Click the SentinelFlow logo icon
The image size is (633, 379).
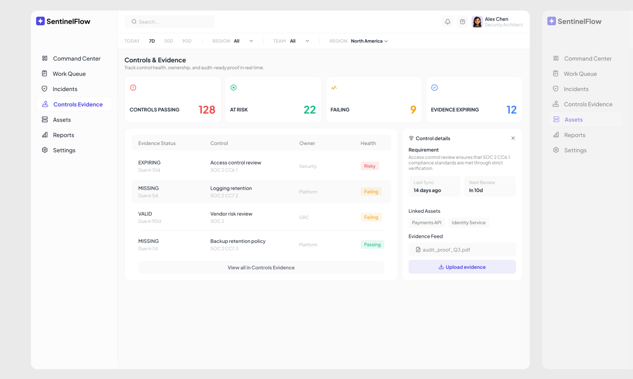point(40,21)
